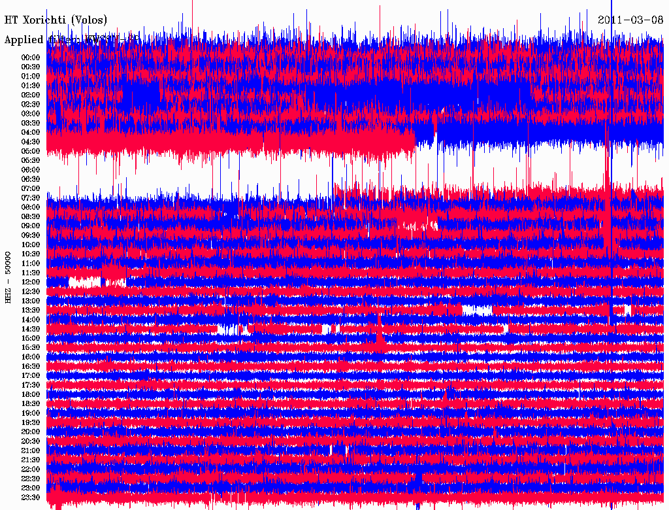Click the 21:30 time label
This screenshot has height=510, width=669.
(x=31, y=460)
